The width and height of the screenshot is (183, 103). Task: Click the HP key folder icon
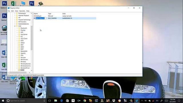17,18
